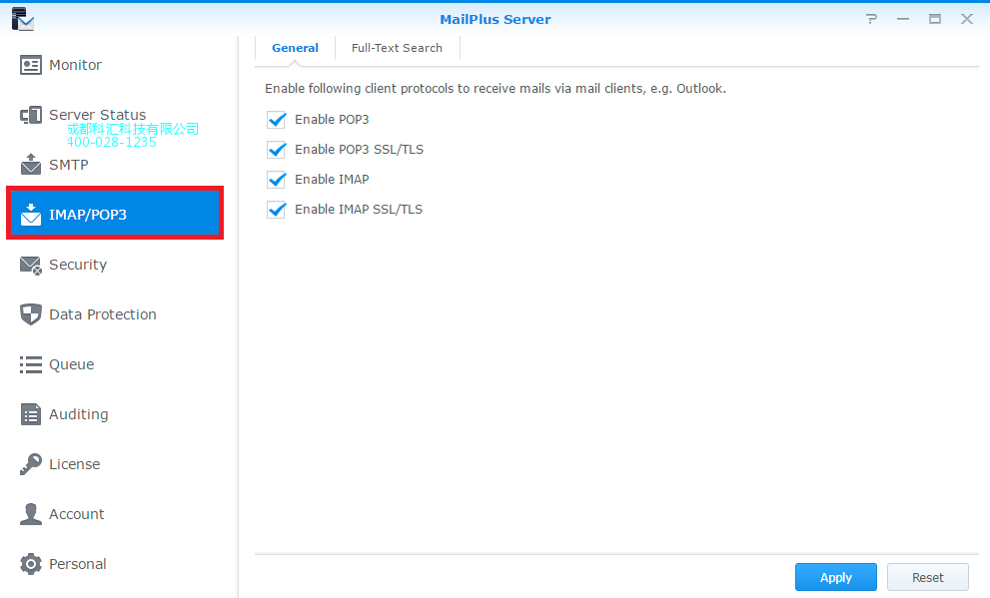Open the Server Status icon
Viewport: 990px width, 598px height.
point(30,115)
